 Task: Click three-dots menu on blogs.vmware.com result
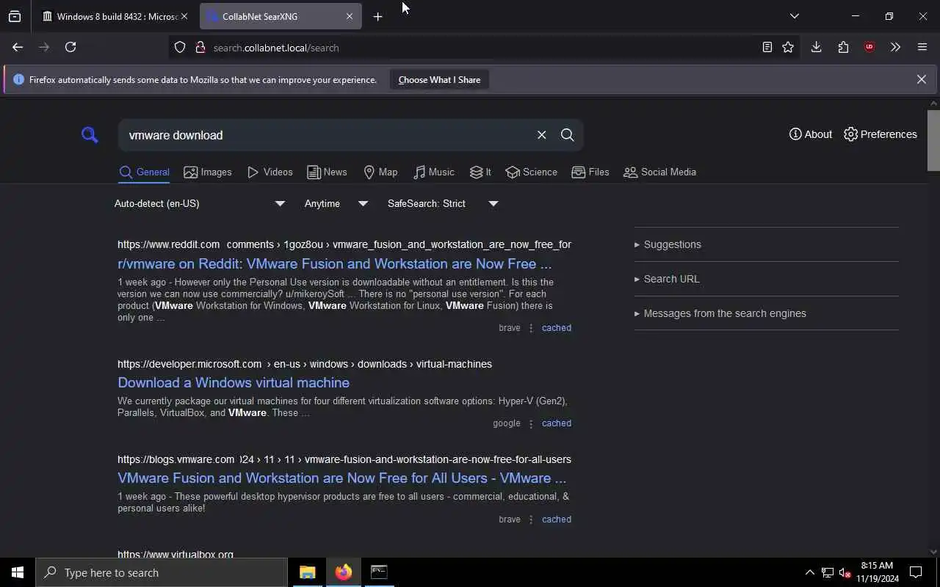pos(531,519)
